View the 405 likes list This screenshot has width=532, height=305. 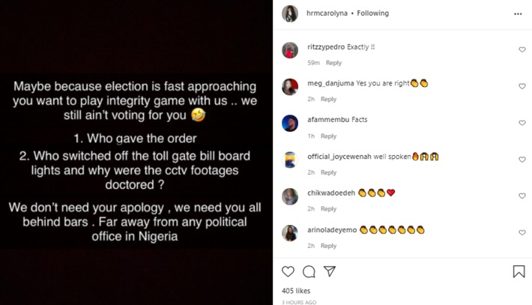point(297,290)
